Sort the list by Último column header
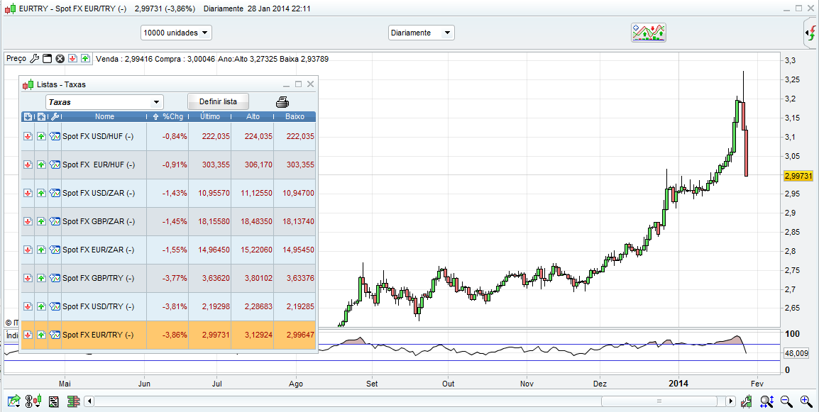The height and width of the screenshot is (412, 819). [x=210, y=116]
